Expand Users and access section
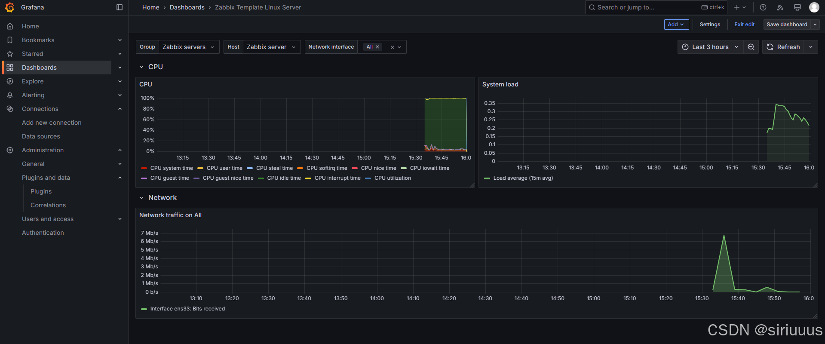Viewport: 825px width, 344px height. (x=120, y=219)
